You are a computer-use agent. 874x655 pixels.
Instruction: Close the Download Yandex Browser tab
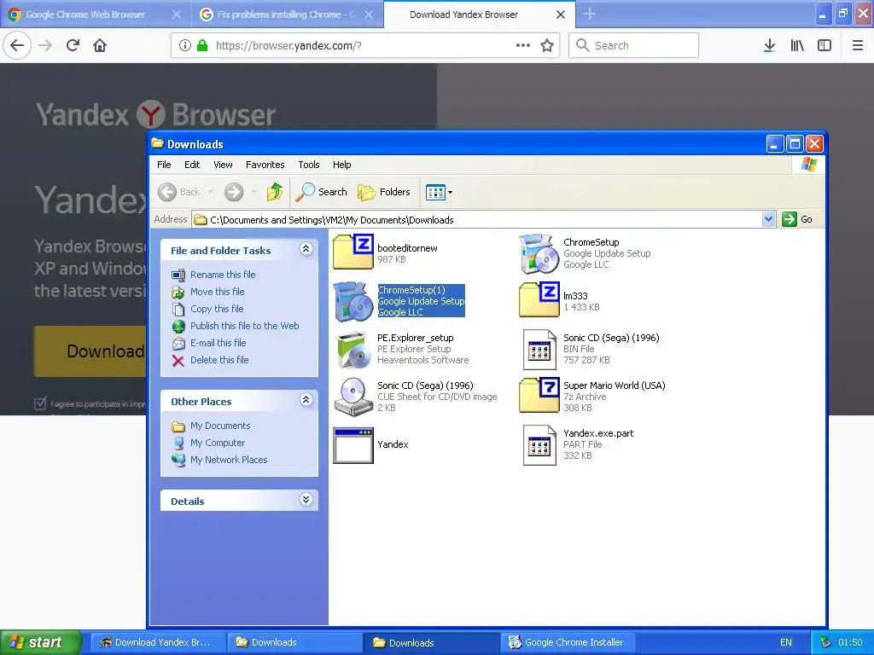(x=561, y=14)
